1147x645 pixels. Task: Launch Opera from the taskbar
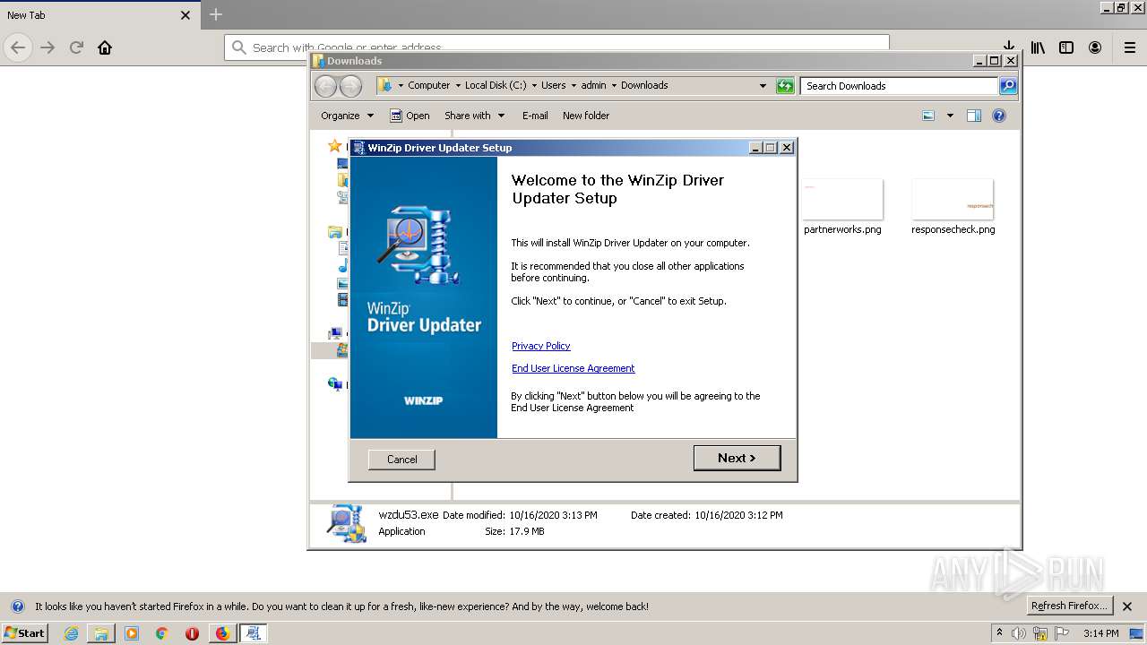tap(192, 633)
